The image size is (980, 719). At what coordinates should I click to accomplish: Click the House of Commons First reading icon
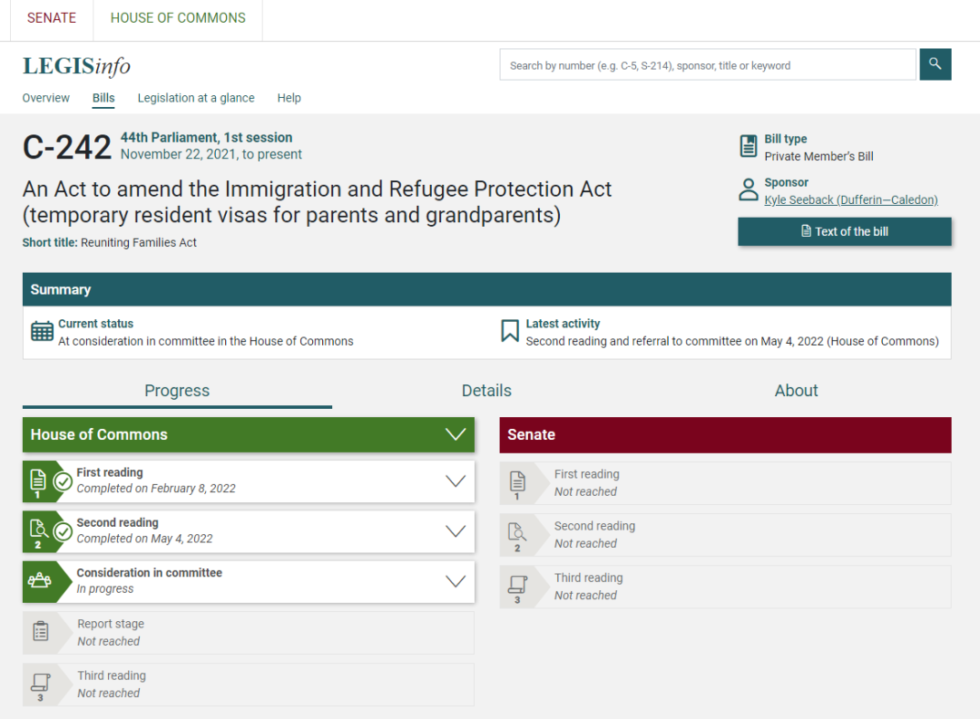37,481
